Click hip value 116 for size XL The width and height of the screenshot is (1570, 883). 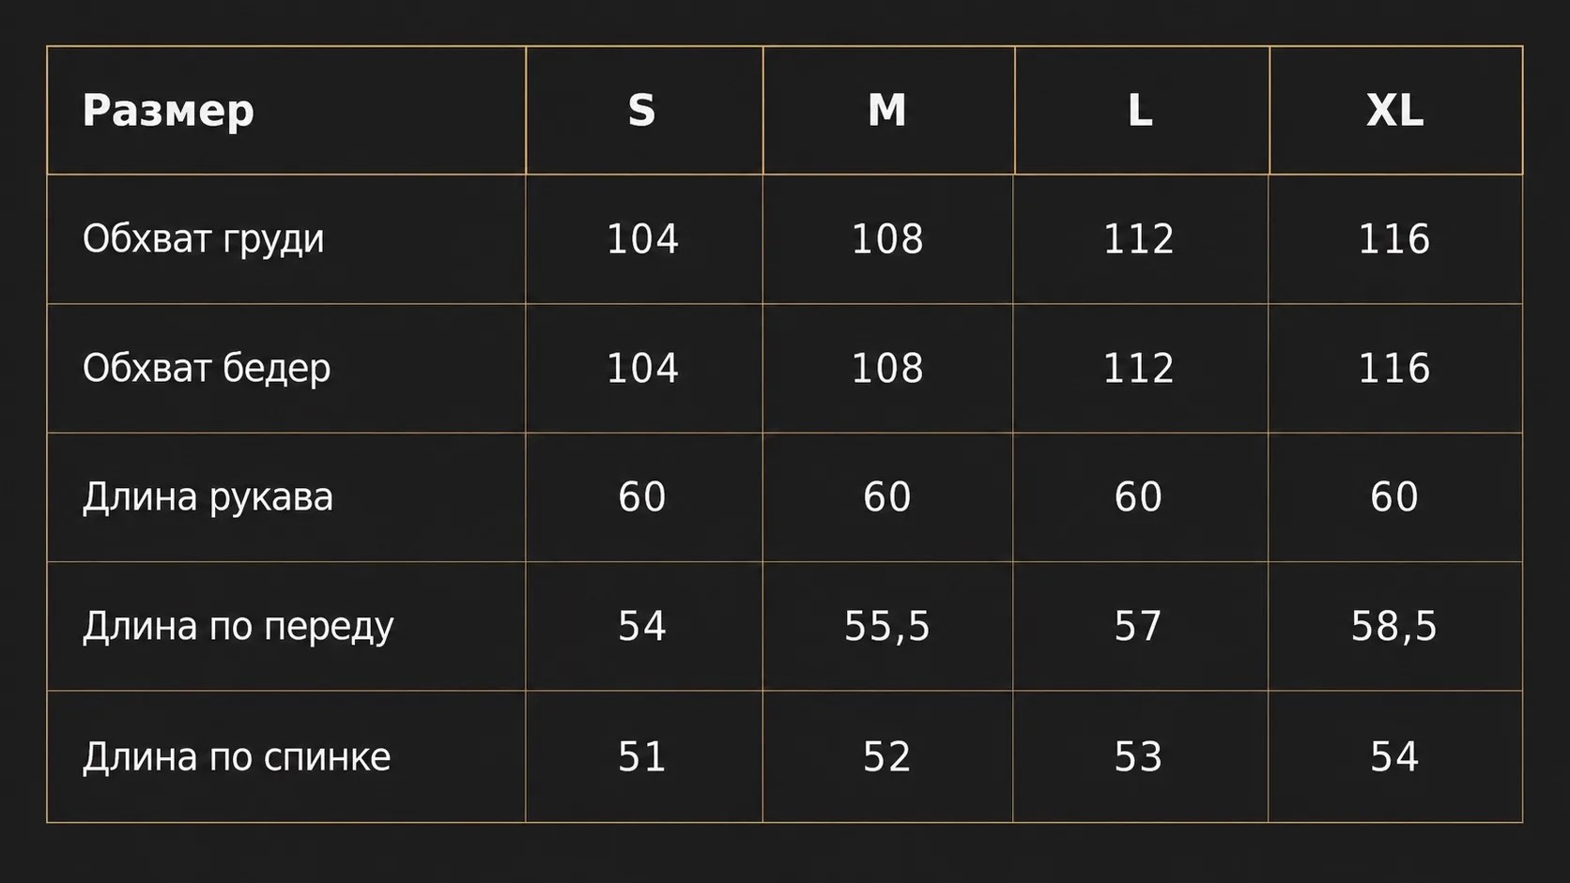pyautogui.click(x=1394, y=368)
